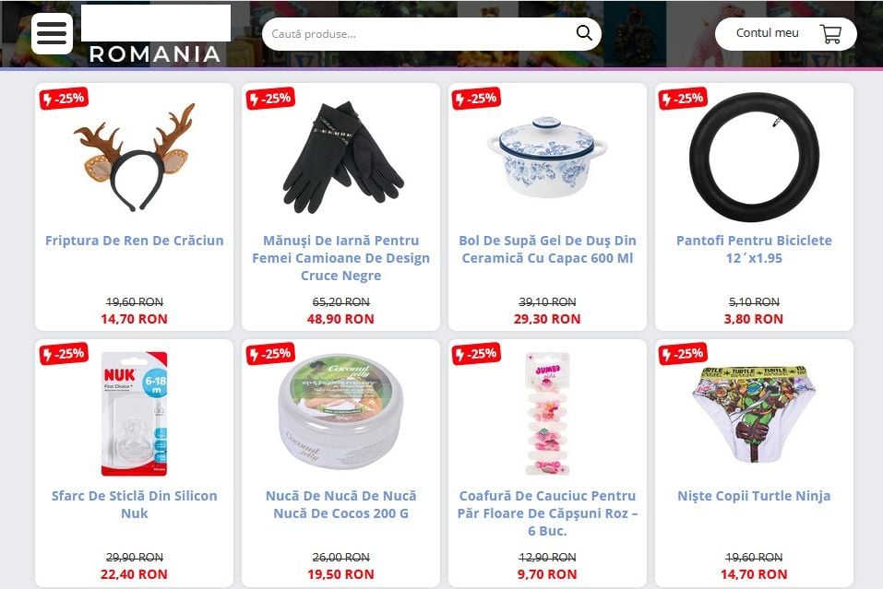Viewport: 883px width, 589px height.
Task: Open Friptura De Ren De Crăciun product
Action: (135, 241)
